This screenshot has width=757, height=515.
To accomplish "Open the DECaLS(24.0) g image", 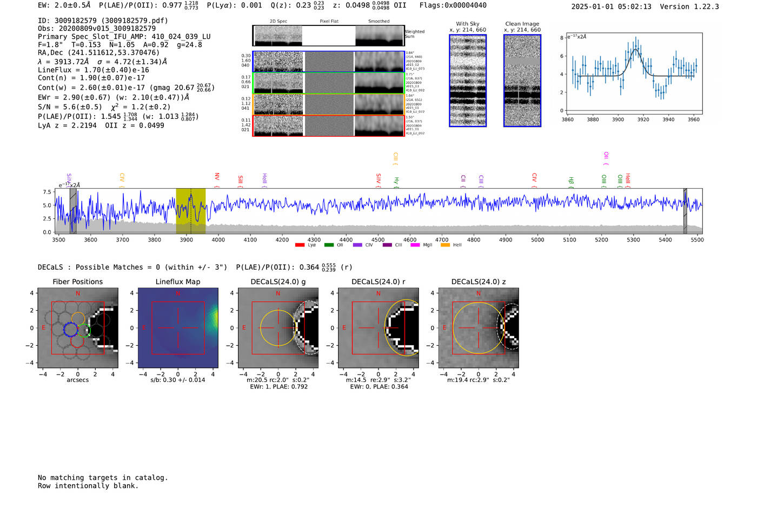I will click(x=278, y=328).
